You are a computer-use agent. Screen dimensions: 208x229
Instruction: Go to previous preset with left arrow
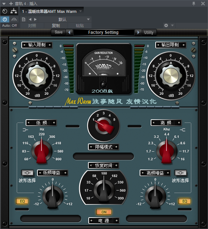[30, 19]
